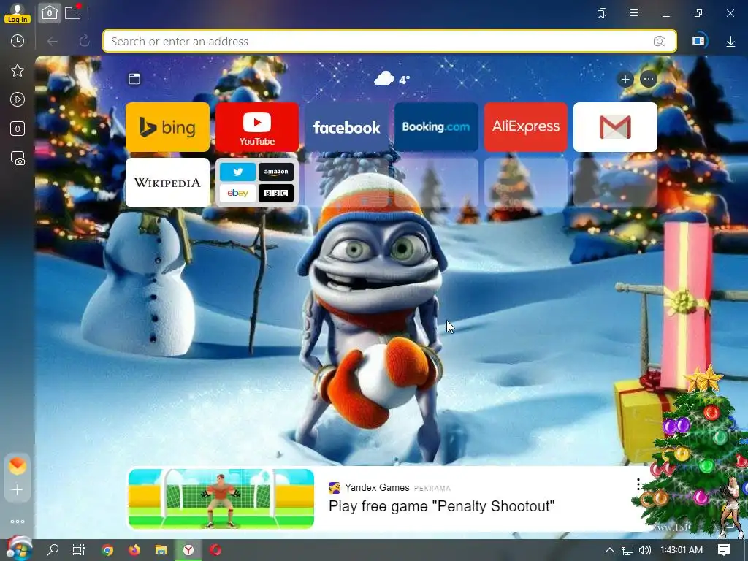Click Play free game "Penalty Shootout" text
The height and width of the screenshot is (561, 748).
(x=442, y=506)
